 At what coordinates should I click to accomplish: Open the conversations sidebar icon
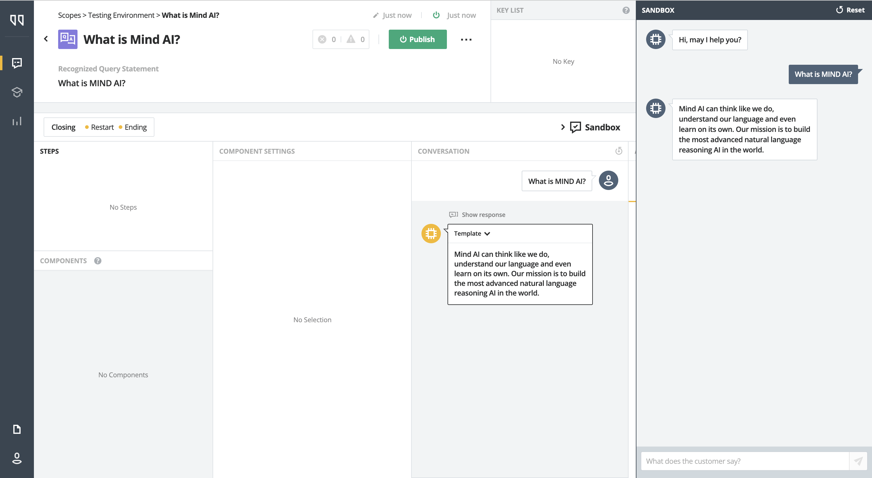coord(17,63)
